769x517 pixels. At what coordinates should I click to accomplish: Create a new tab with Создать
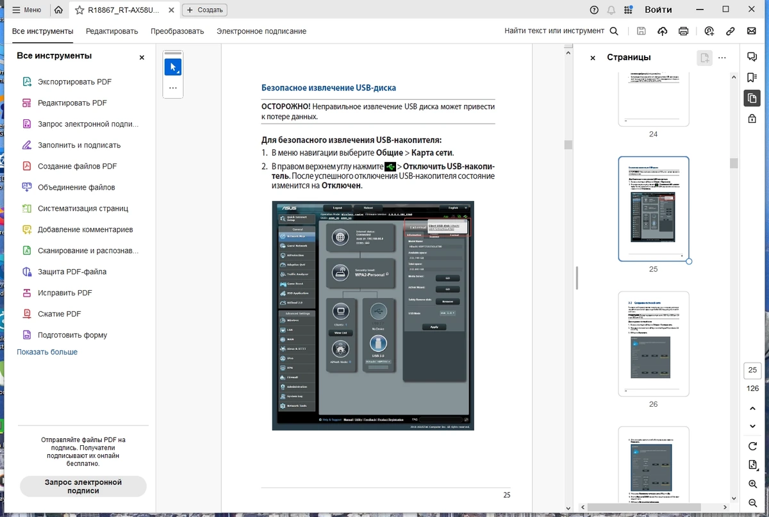(204, 10)
